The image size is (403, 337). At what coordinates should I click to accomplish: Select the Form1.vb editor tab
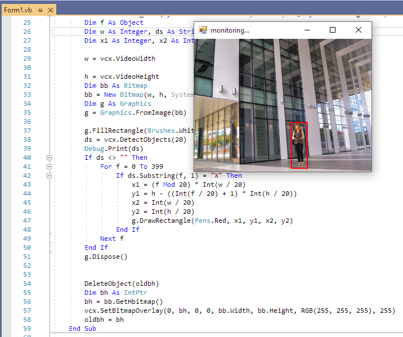coord(18,10)
